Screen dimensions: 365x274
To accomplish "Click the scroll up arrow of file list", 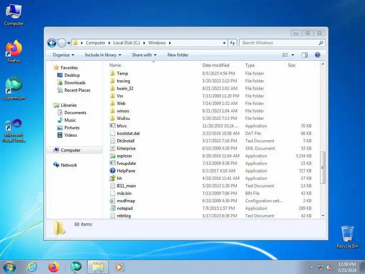I will pos(323,64).
